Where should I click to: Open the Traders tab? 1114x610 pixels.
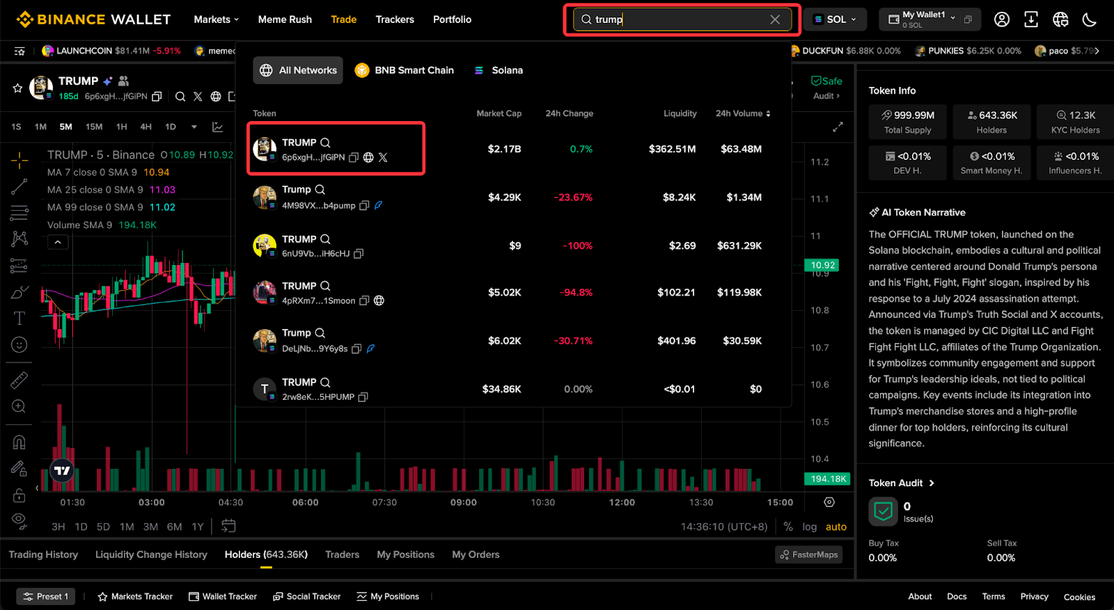(342, 554)
